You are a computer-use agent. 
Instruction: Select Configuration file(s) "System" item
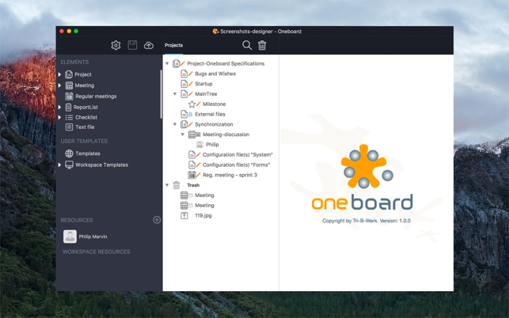(x=237, y=154)
